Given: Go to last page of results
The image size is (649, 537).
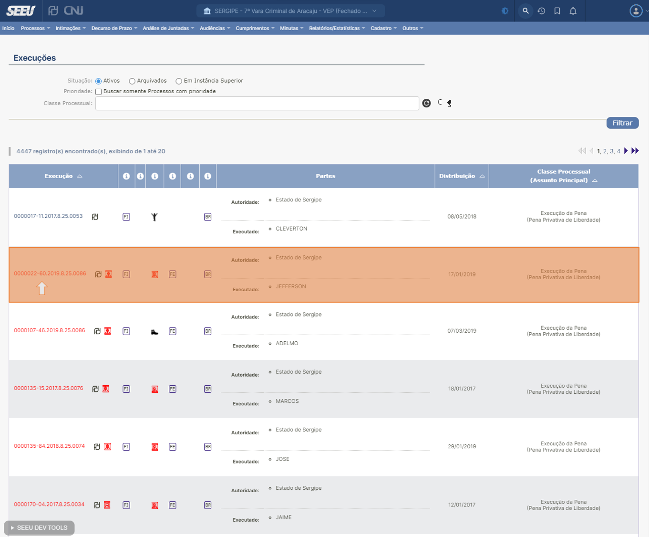Looking at the screenshot, I should click(635, 151).
